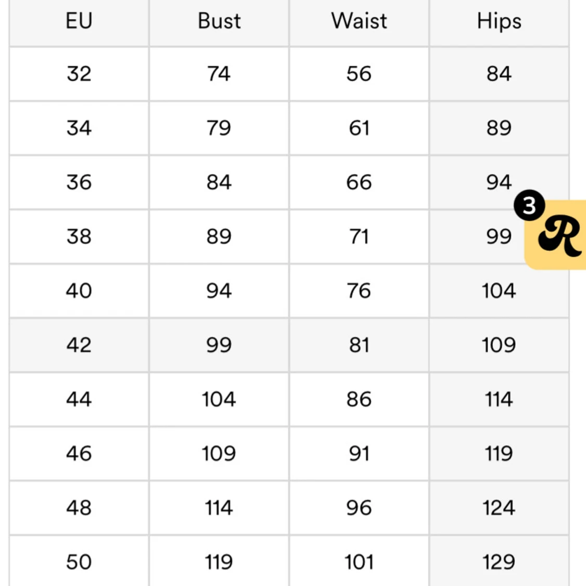Image resolution: width=586 pixels, height=586 pixels.
Task: Click EU size 38 cell
Action: pos(79,236)
